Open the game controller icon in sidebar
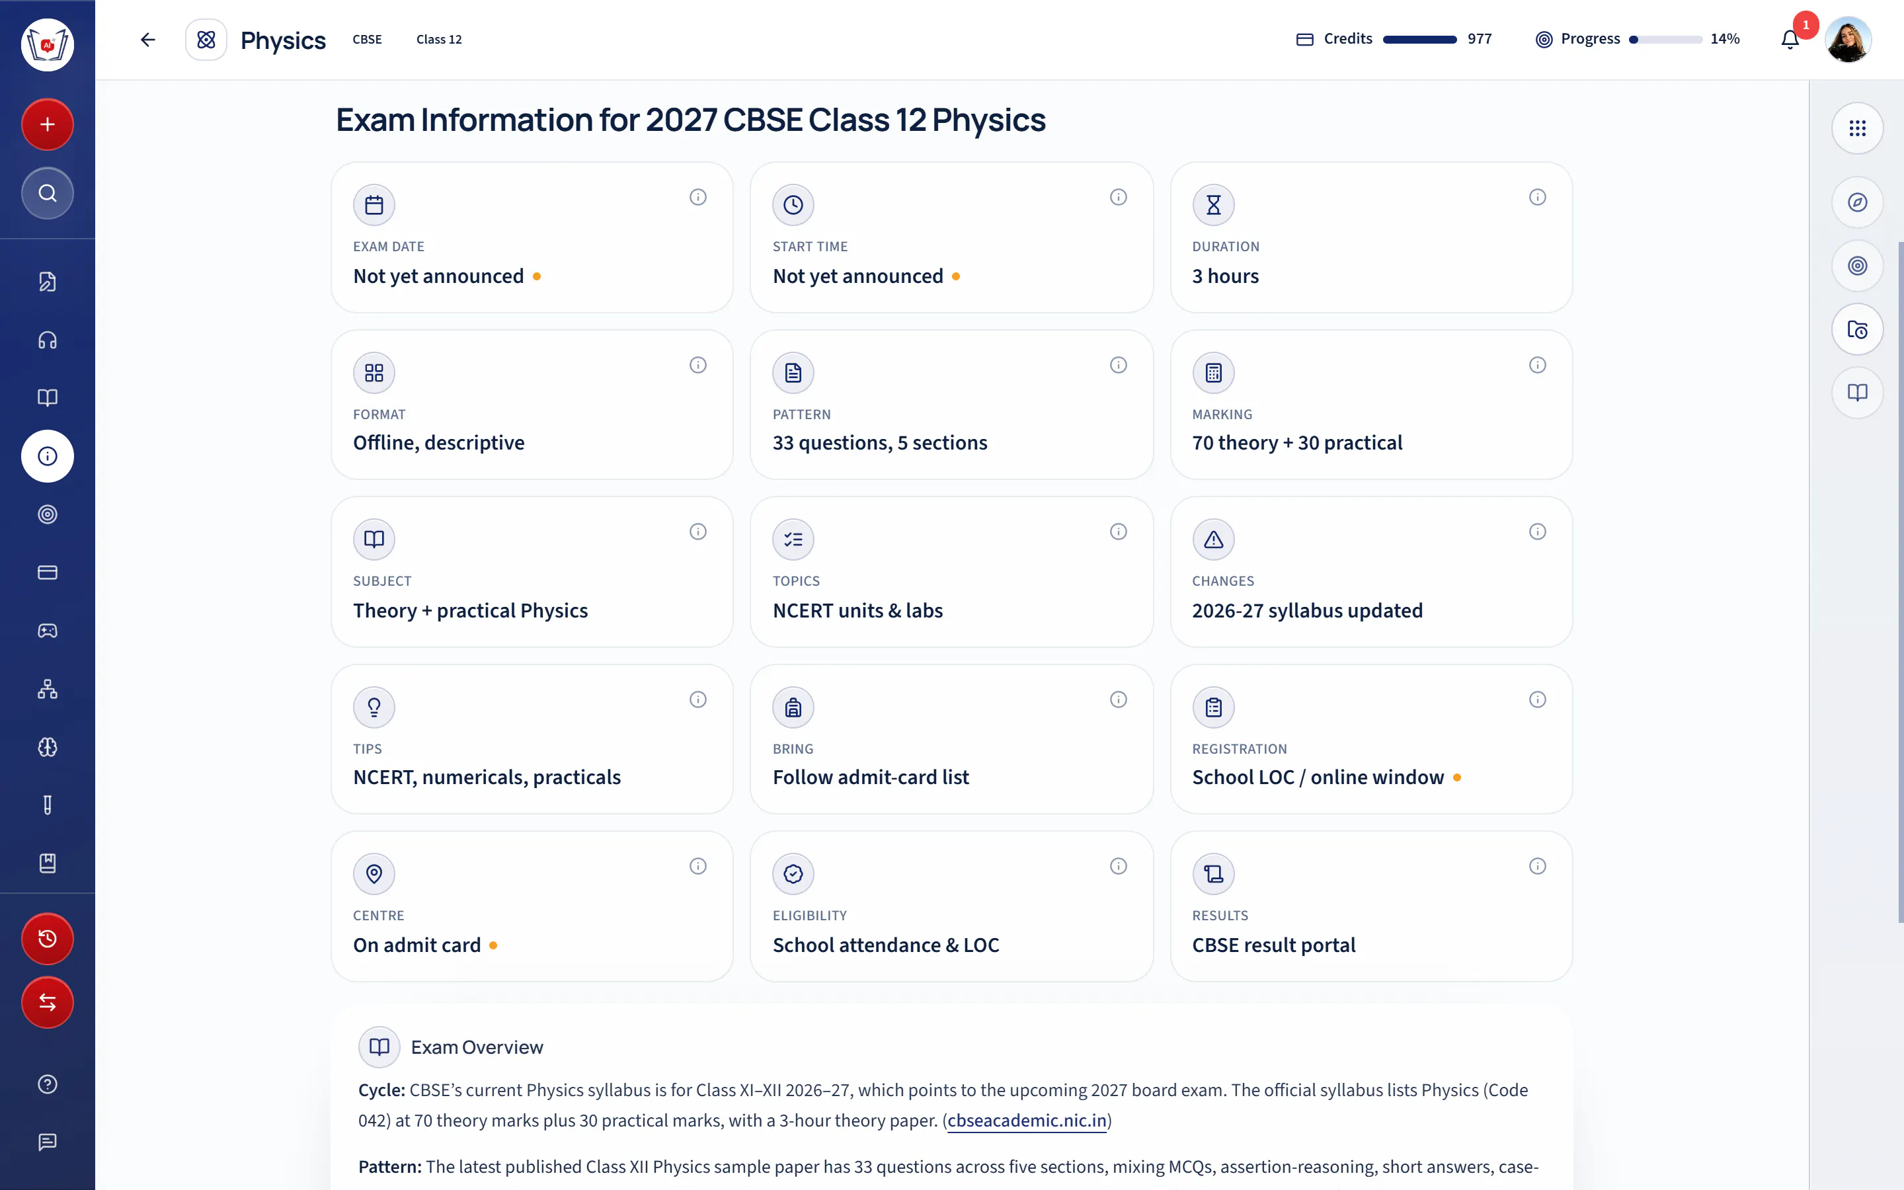 tap(47, 631)
